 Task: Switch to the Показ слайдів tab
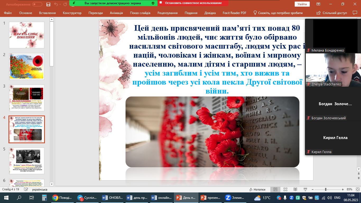[x=140, y=13]
